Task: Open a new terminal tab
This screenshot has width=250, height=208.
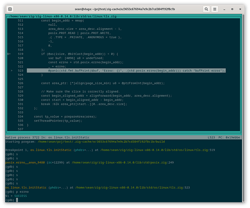Action: pos(10,9)
